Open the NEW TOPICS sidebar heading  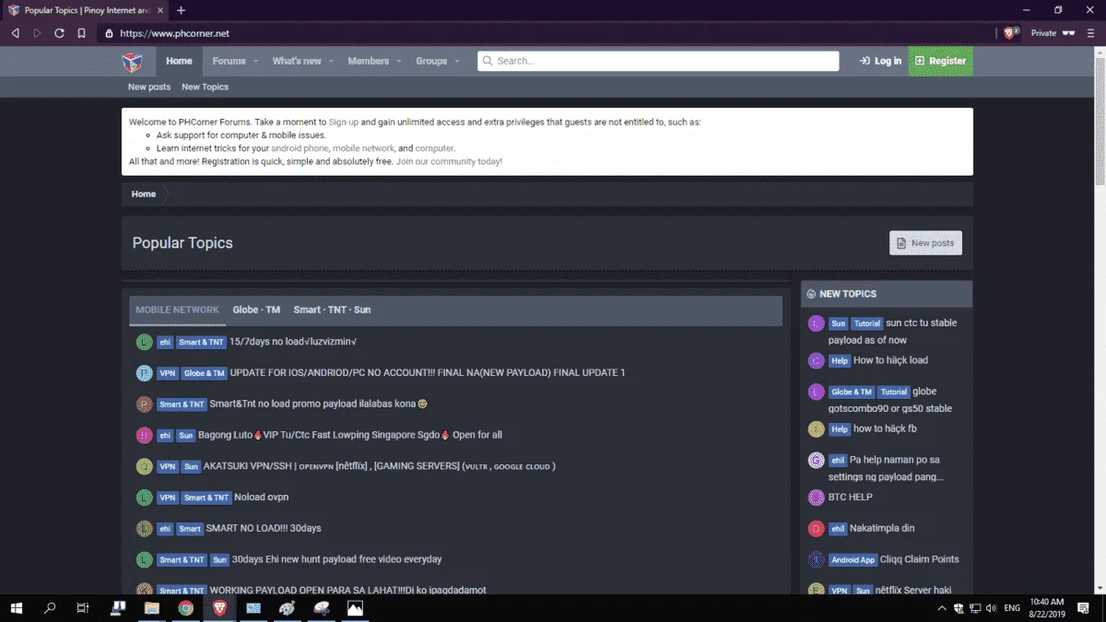pyautogui.click(x=848, y=294)
